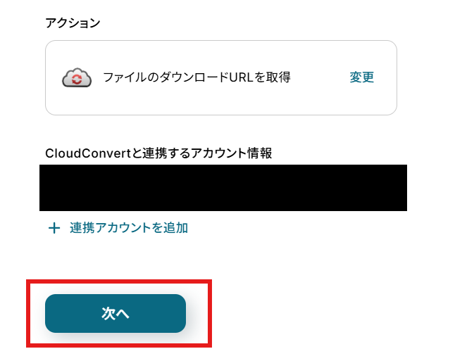This screenshot has width=455, height=349.
Task: Open the blacked-out account selection field
Action: tap(223, 188)
